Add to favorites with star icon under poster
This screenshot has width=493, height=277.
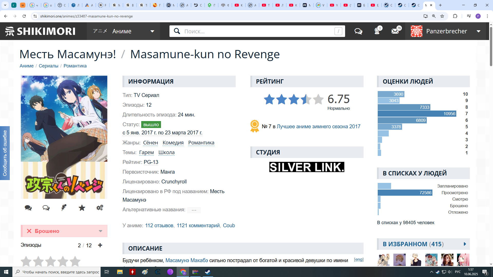[82, 207]
